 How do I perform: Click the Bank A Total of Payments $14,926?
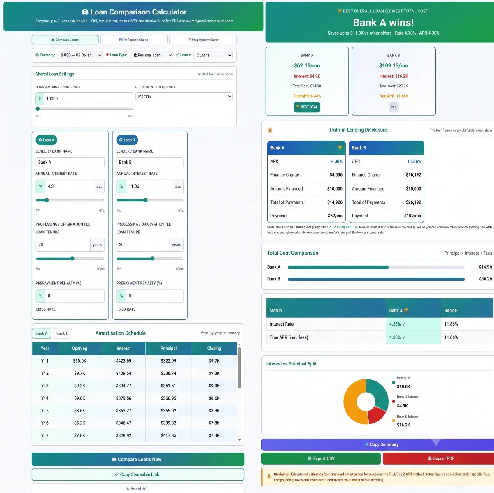click(x=335, y=202)
